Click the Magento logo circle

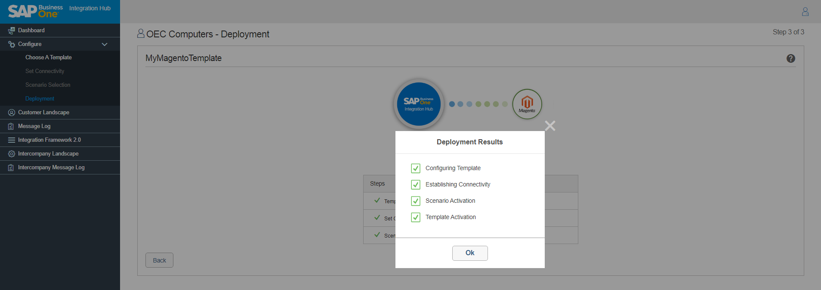(x=527, y=104)
